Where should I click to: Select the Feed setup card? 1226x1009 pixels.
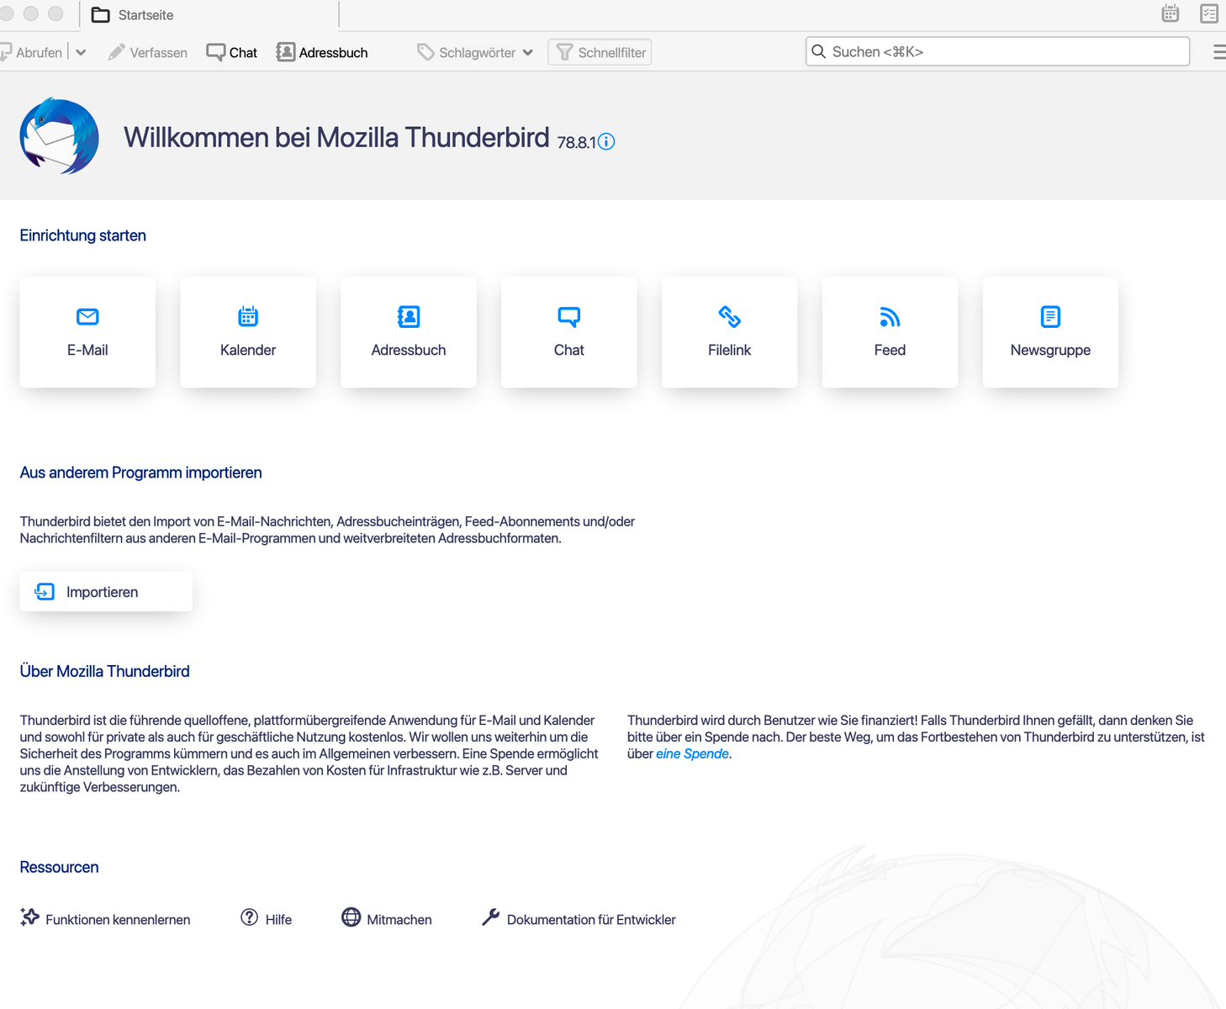(x=890, y=332)
